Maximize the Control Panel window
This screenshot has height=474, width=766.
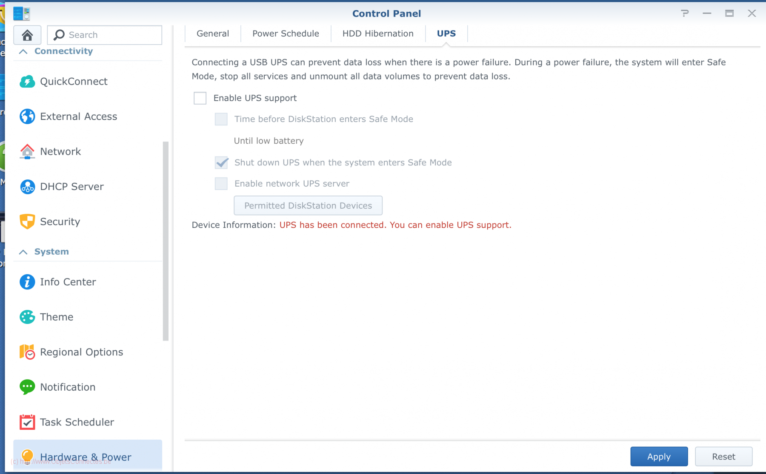(x=729, y=14)
